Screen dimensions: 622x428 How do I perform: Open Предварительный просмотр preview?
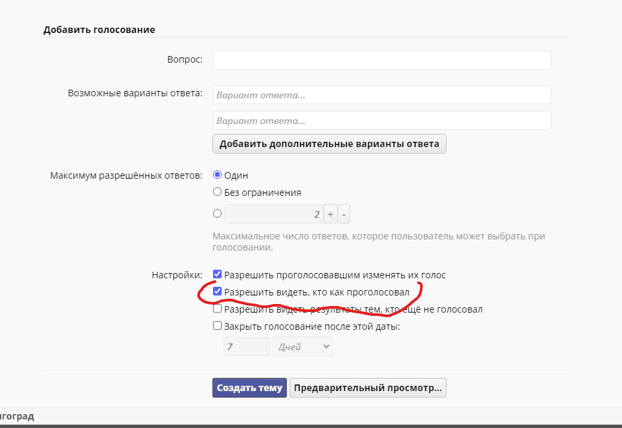[x=368, y=388]
